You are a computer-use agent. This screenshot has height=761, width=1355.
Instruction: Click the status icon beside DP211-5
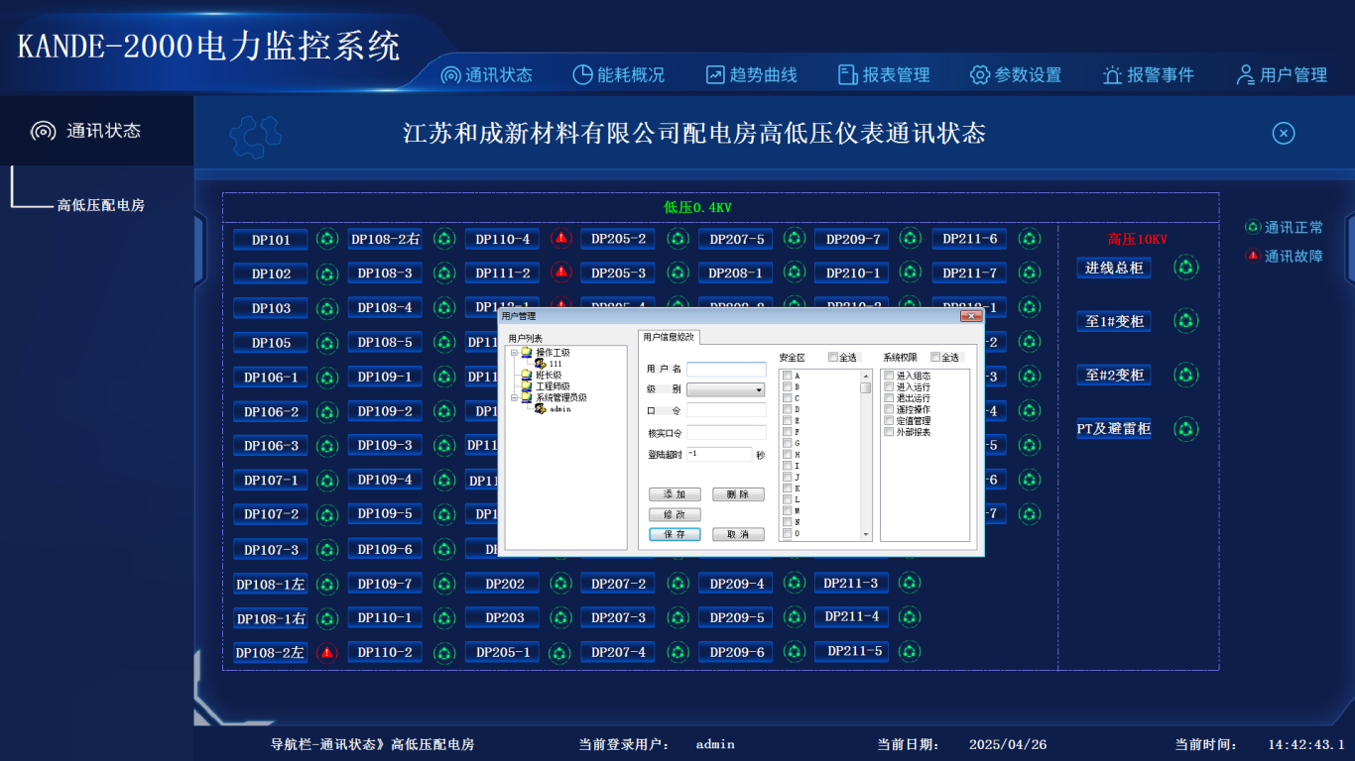click(912, 651)
